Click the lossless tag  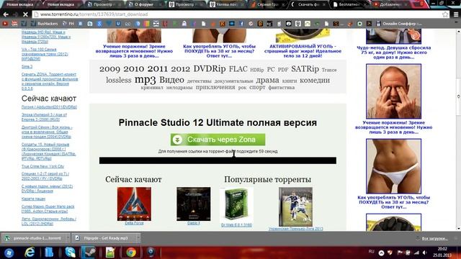(x=118, y=80)
